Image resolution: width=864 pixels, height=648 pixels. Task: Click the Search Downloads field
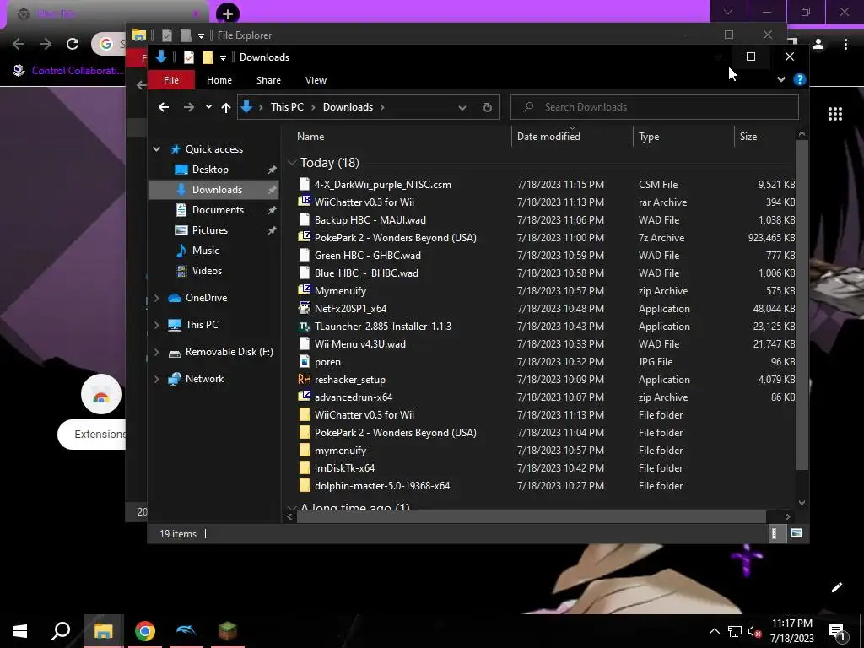click(654, 107)
